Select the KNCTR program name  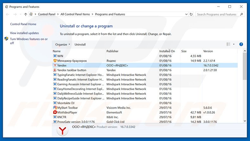[x=62, y=117]
